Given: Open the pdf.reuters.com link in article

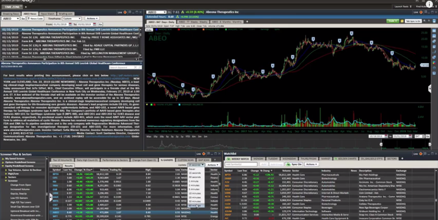Looking at the screenshot, I should click(x=125, y=75).
